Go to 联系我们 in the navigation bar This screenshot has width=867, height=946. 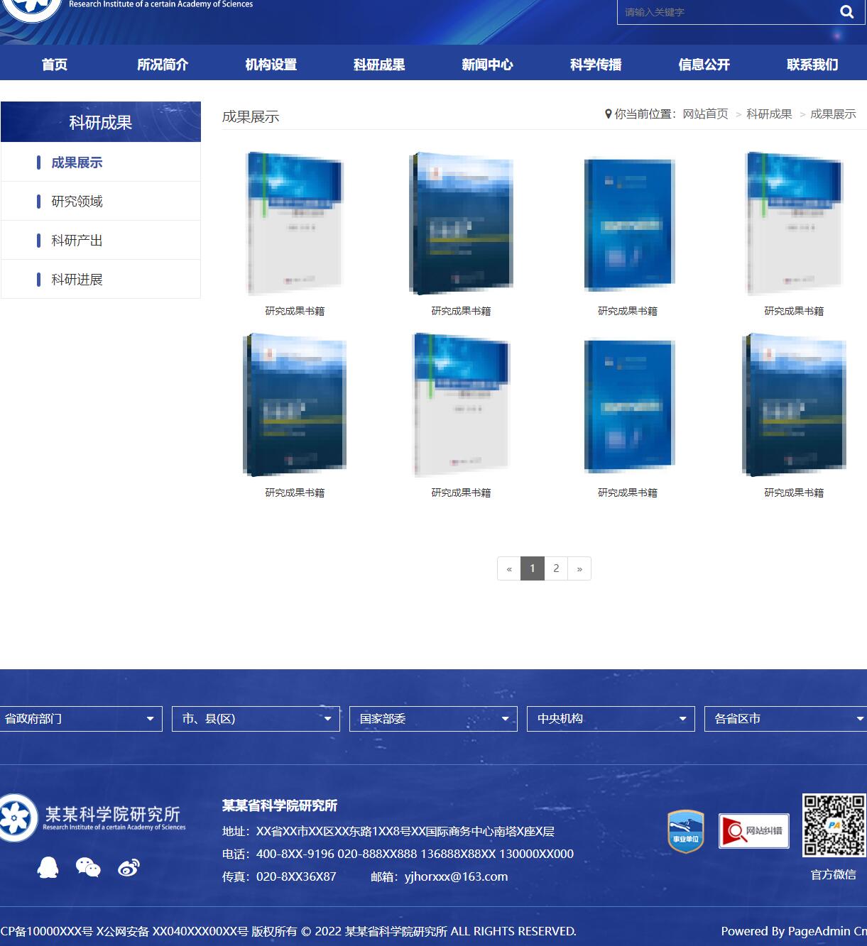pos(812,65)
